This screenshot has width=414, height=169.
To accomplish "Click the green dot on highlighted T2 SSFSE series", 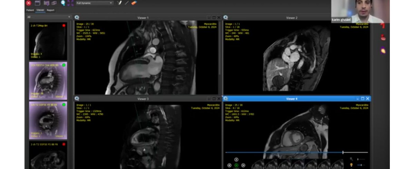I will 64,104.
